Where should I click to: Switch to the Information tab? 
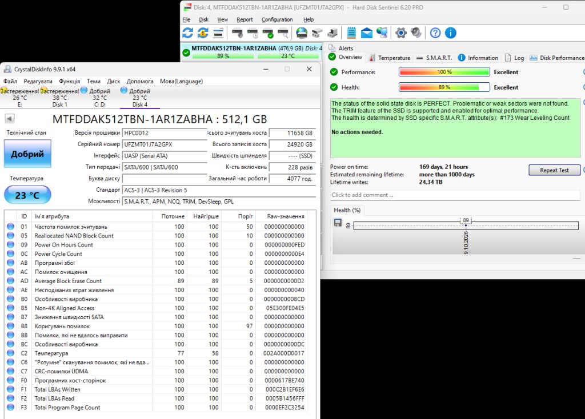point(478,58)
